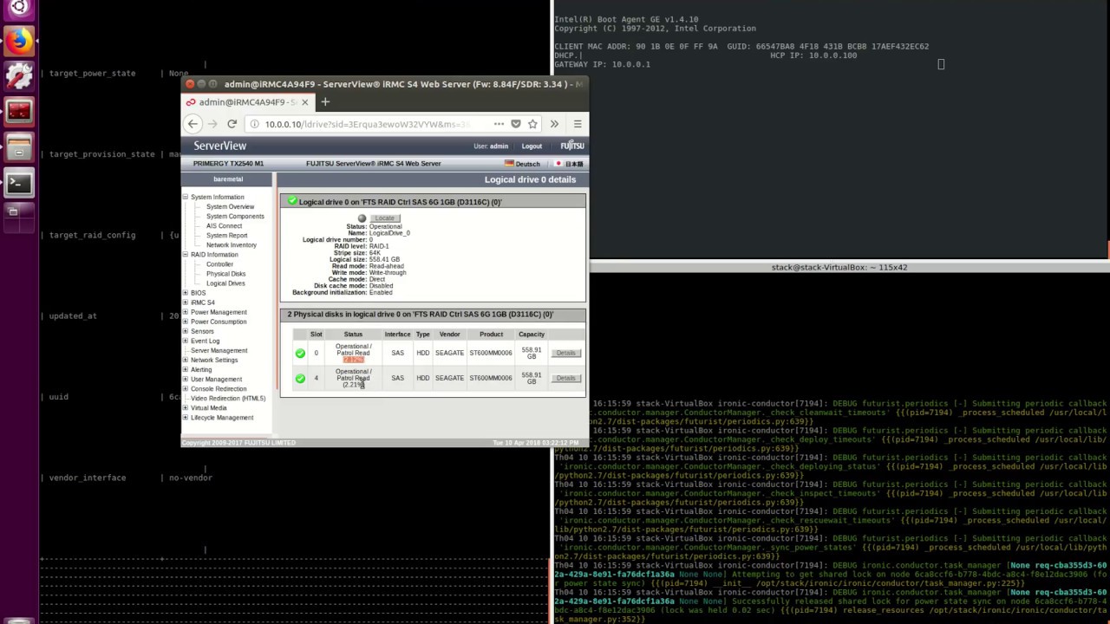Open Details for slot 0 disk

point(566,353)
